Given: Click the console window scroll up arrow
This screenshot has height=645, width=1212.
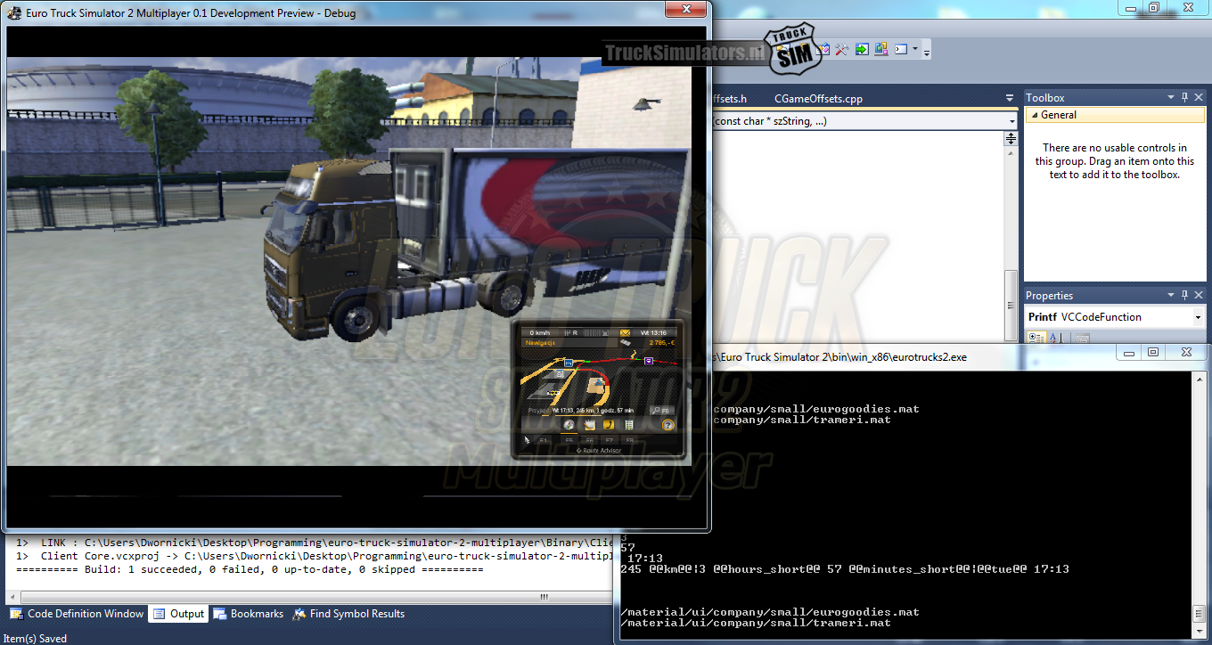Looking at the screenshot, I should coord(1199,380).
